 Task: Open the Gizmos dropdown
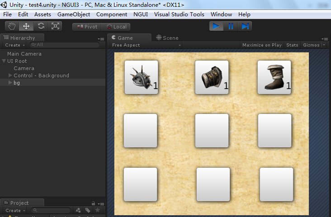313,45
